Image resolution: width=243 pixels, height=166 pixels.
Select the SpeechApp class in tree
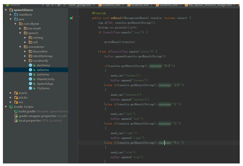tap(45, 84)
